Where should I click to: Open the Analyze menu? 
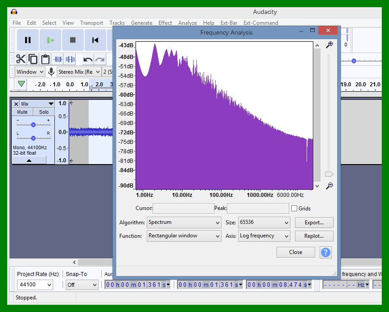(188, 23)
